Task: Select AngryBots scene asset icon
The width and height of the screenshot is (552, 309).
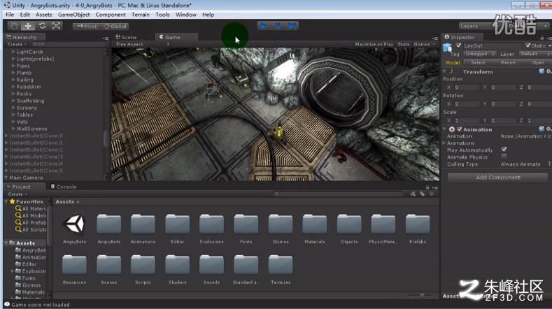Action: (x=74, y=224)
